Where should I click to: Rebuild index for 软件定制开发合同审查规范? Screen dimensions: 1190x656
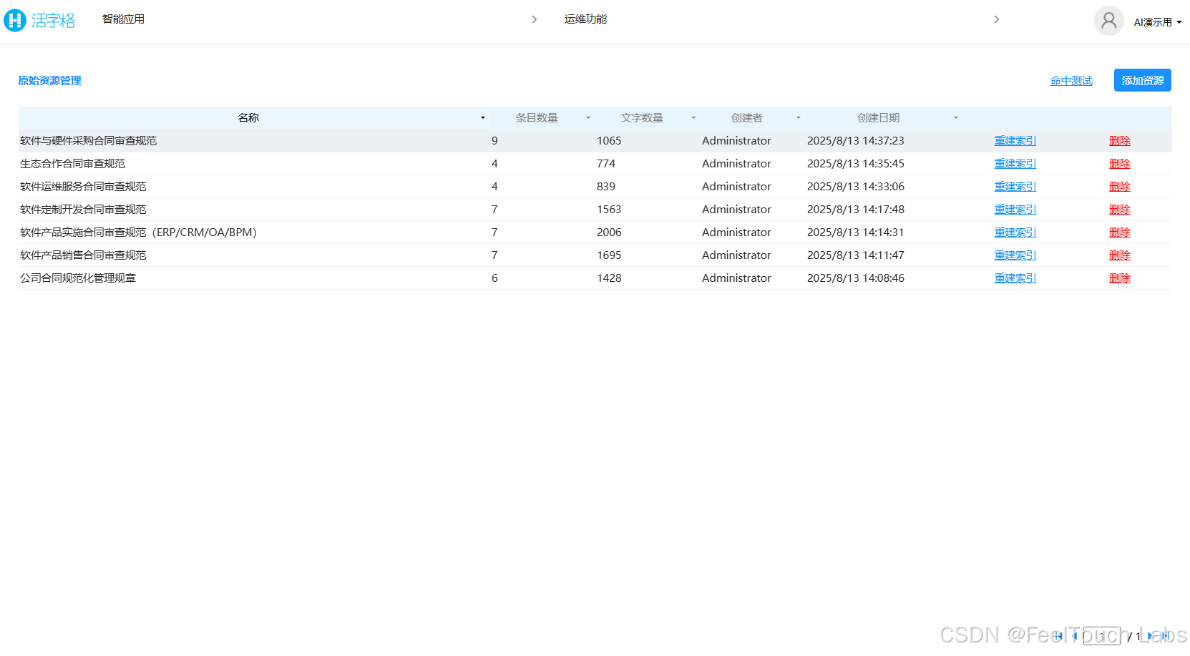[x=1015, y=210]
